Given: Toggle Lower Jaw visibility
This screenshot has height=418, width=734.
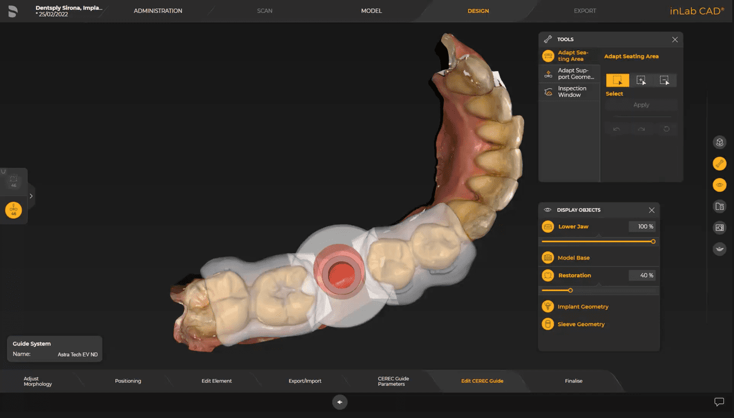Looking at the screenshot, I should pos(548,226).
